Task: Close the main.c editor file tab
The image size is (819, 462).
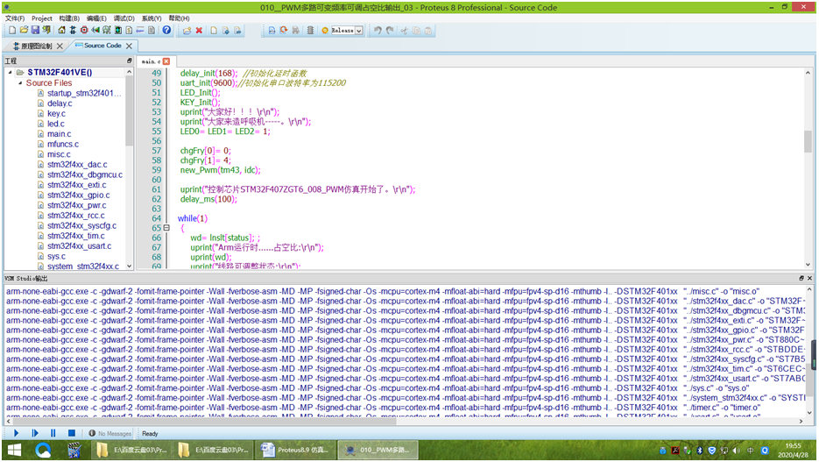Action: [x=166, y=61]
